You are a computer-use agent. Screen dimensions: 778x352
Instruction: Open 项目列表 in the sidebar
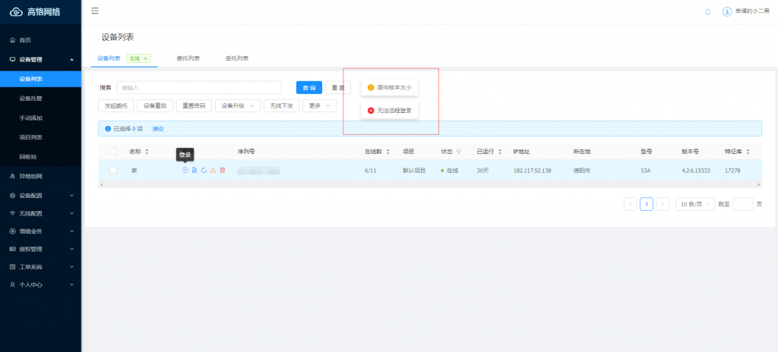click(x=30, y=137)
